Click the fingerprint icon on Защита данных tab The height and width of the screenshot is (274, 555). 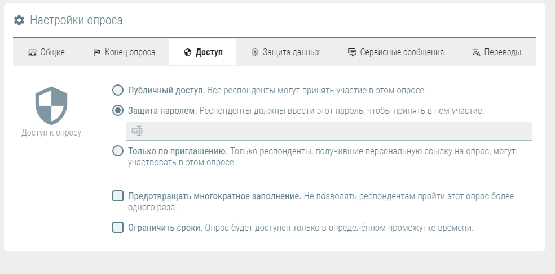255,52
